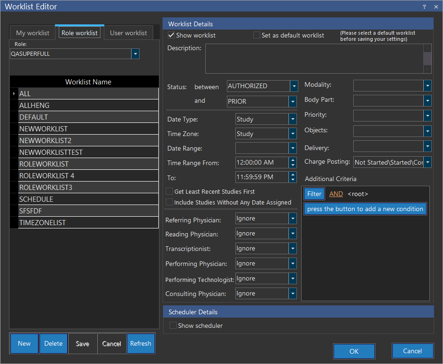Click the New worklist button

pos(24,344)
